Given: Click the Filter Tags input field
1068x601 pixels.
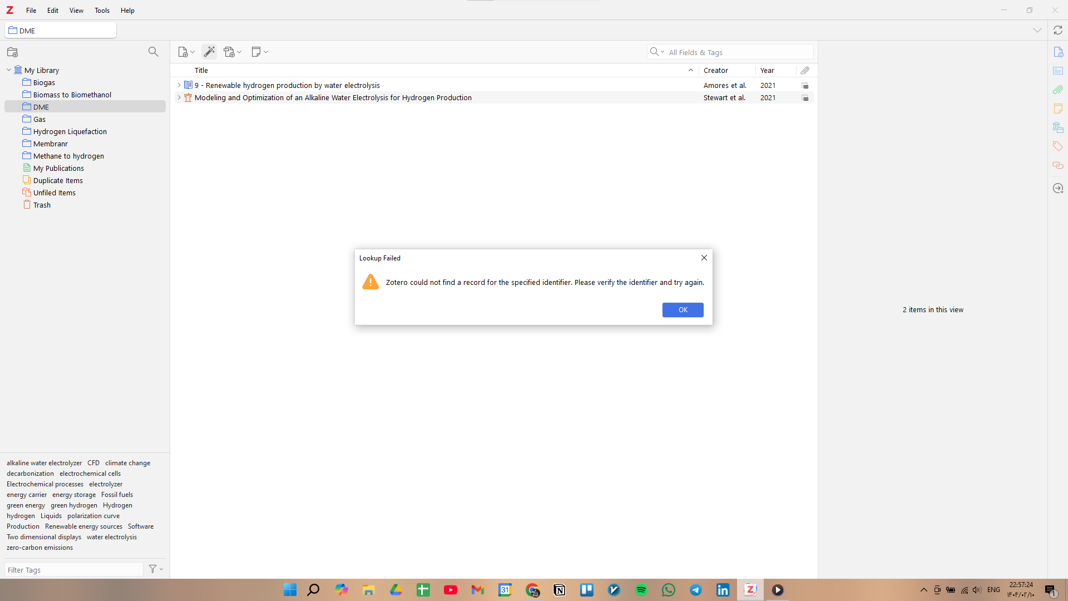Looking at the screenshot, I should click(73, 569).
